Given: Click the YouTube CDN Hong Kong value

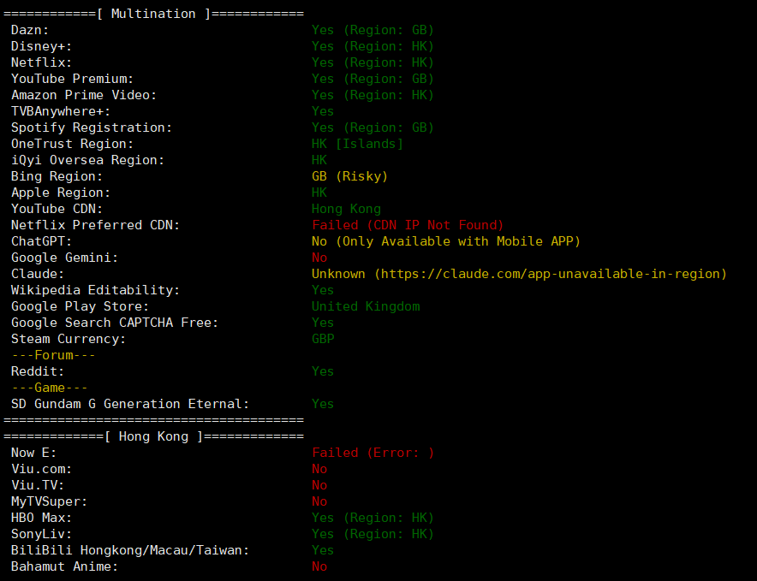Looking at the screenshot, I should point(346,209).
